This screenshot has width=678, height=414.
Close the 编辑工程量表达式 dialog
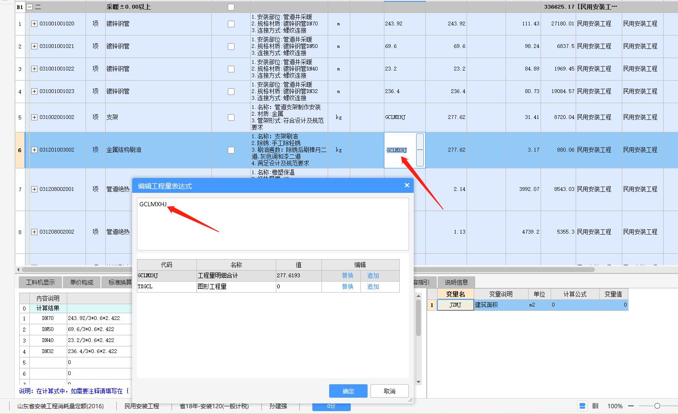coord(407,186)
